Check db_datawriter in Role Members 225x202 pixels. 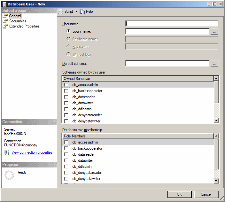point(66,160)
